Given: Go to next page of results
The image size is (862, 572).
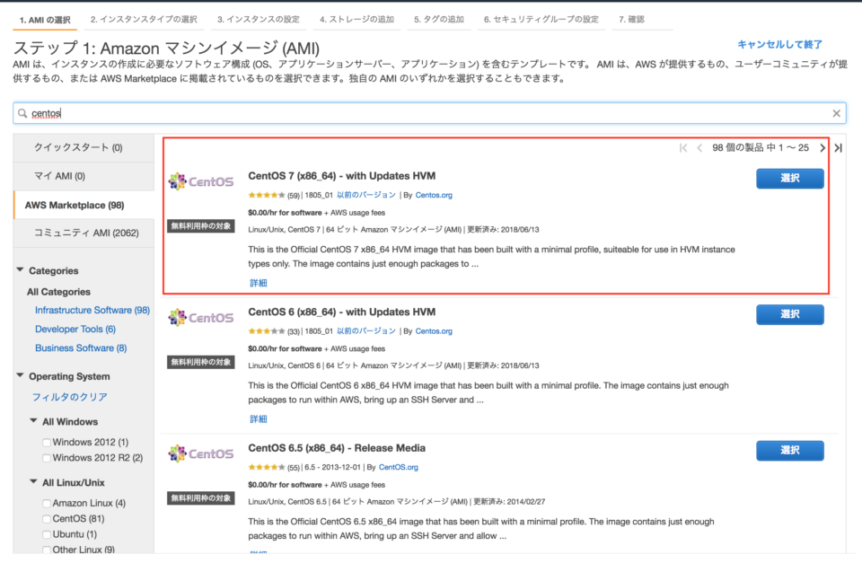Looking at the screenshot, I should pos(822,147).
